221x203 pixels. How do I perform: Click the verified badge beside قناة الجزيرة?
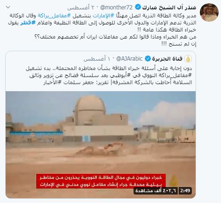pyautogui.click(x=148, y=59)
